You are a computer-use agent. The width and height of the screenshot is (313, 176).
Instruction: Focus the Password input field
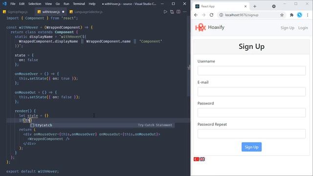pyautogui.click(x=251, y=112)
